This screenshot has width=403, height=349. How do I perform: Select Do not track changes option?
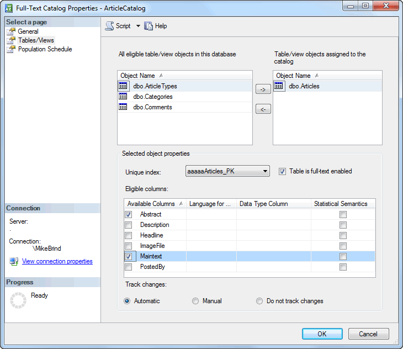(259, 301)
